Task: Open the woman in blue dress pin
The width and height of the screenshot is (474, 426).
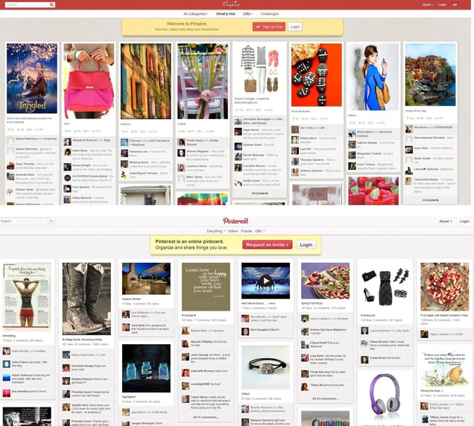Action: pos(373,77)
